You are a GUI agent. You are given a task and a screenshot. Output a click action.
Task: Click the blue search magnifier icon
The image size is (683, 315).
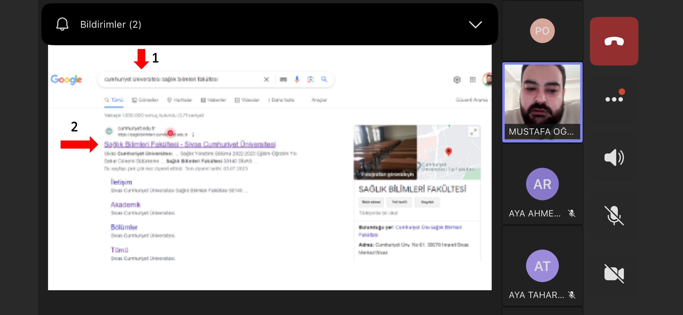coord(324,79)
